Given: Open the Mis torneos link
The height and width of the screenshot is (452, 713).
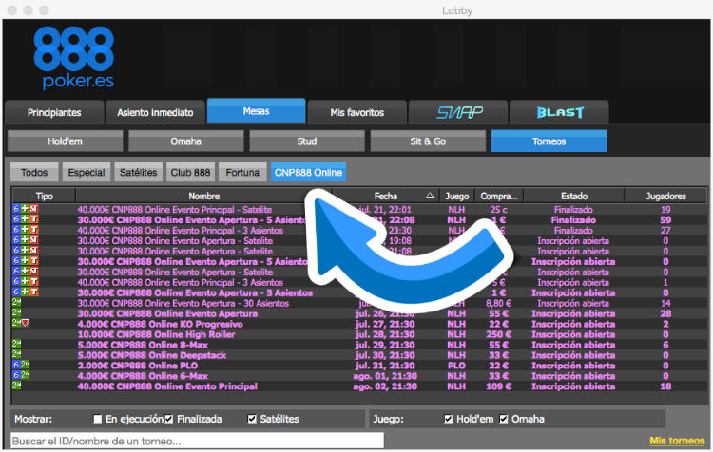Looking at the screenshot, I should click(x=677, y=441).
